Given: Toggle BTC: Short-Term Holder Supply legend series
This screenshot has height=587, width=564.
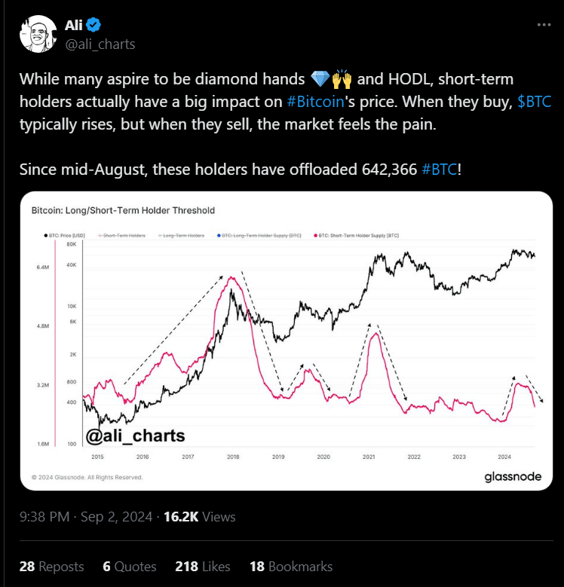Looking at the screenshot, I should click(356, 235).
